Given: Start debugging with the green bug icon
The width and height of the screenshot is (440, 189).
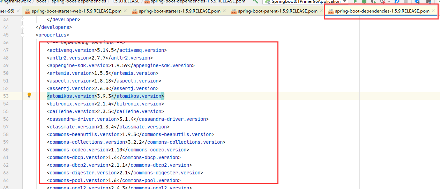Looking at the screenshot, I should click(364, 1).
